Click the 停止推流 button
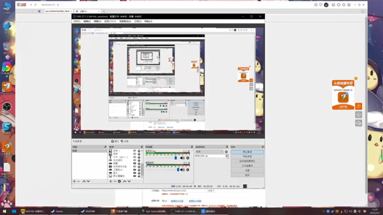 (247, 152)
